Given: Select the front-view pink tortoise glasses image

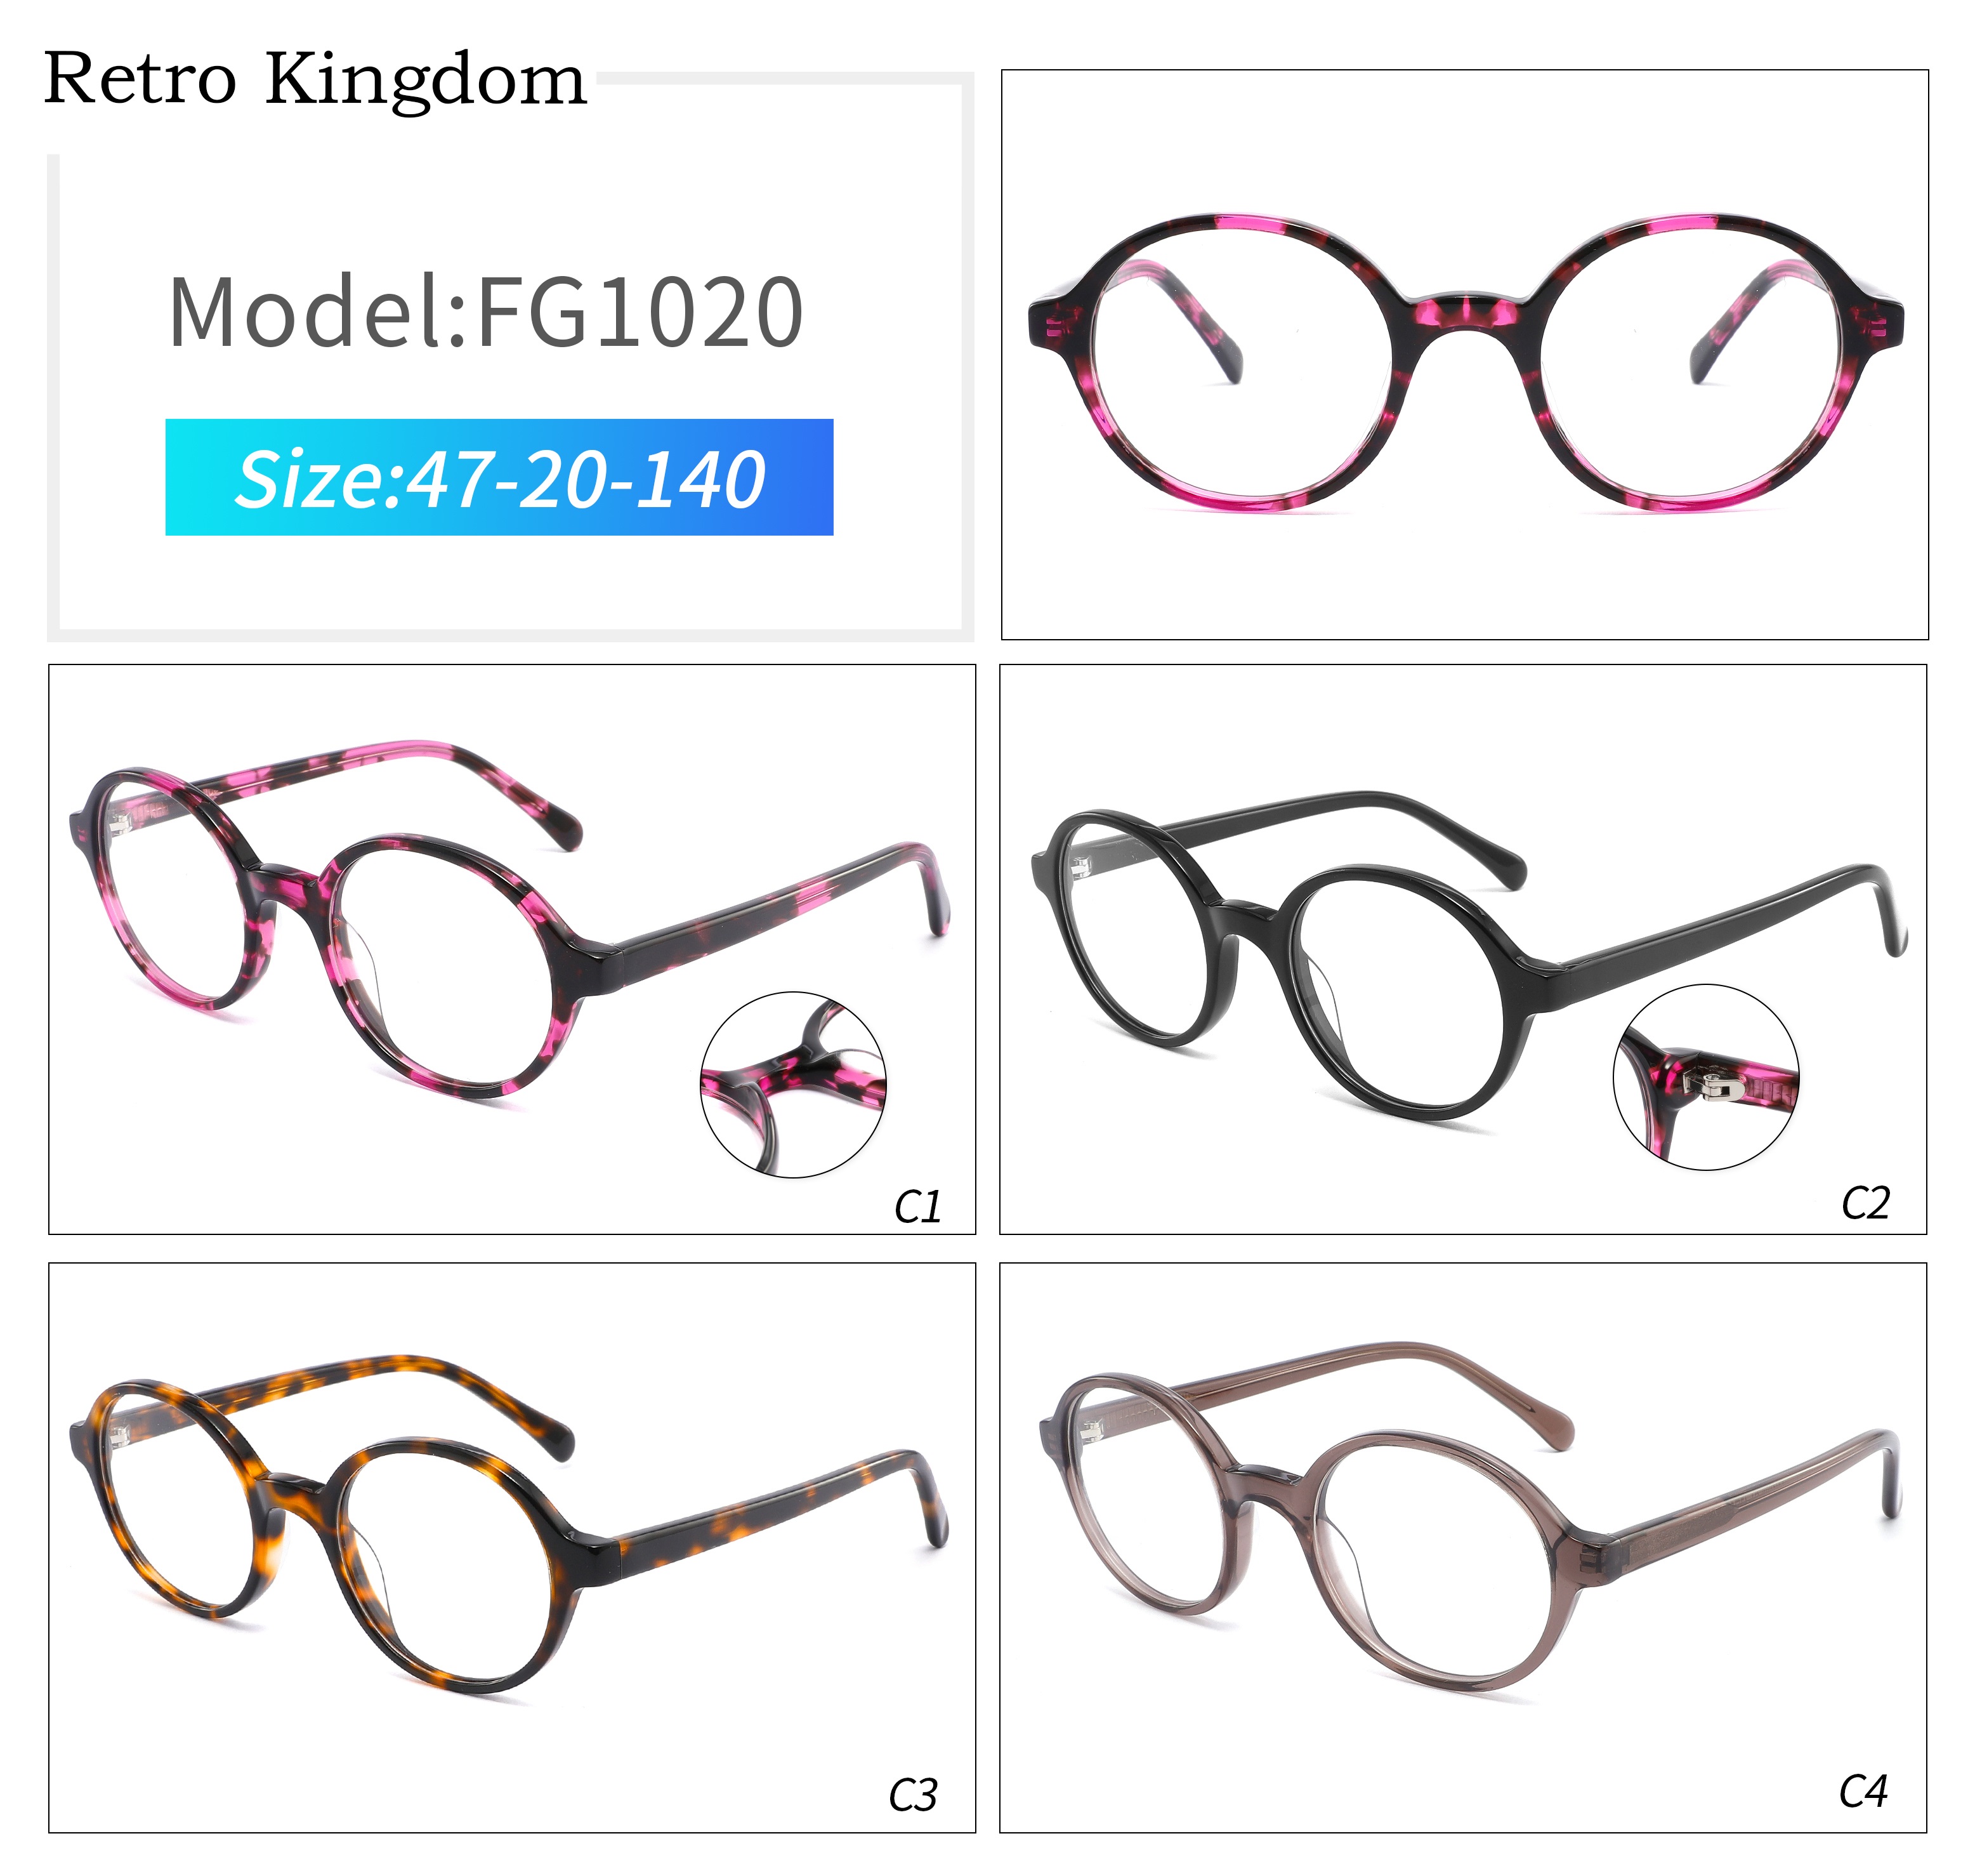Looking at the screenshot, I should coord(1464,354).
